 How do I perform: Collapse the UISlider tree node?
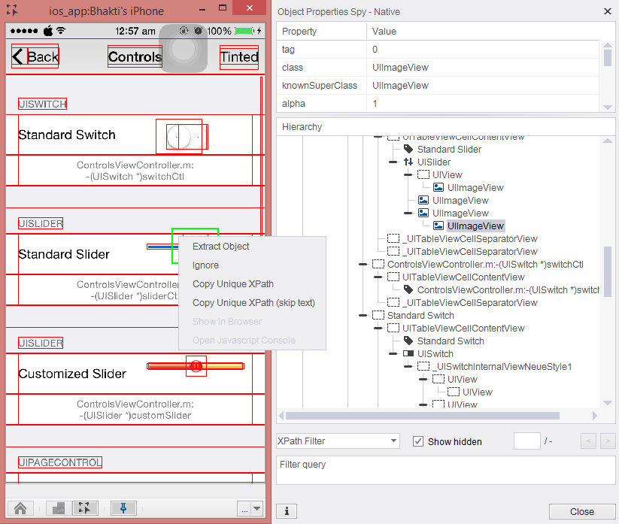point(393,162)
